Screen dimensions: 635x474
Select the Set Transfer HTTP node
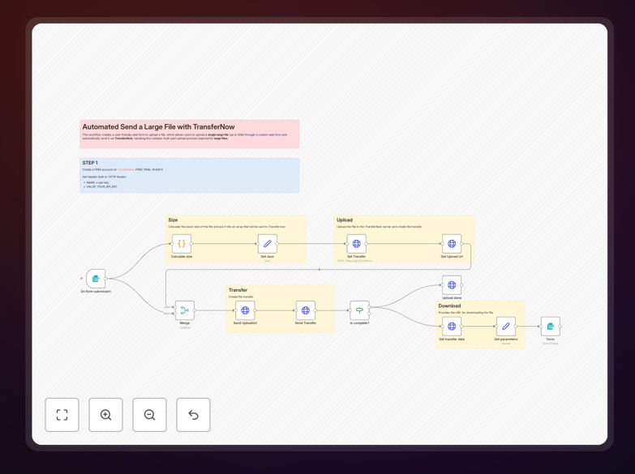click(x=356, y=244)
